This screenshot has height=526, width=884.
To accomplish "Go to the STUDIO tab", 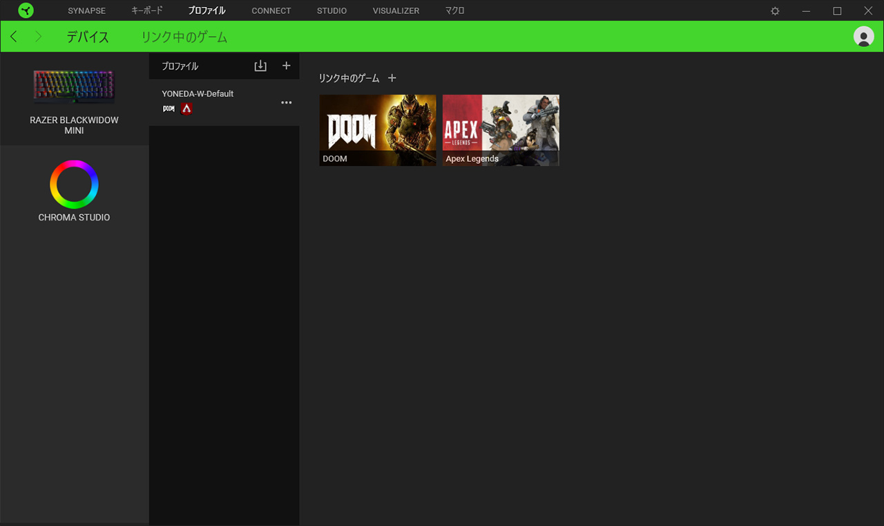I will (x=331, y=11).
